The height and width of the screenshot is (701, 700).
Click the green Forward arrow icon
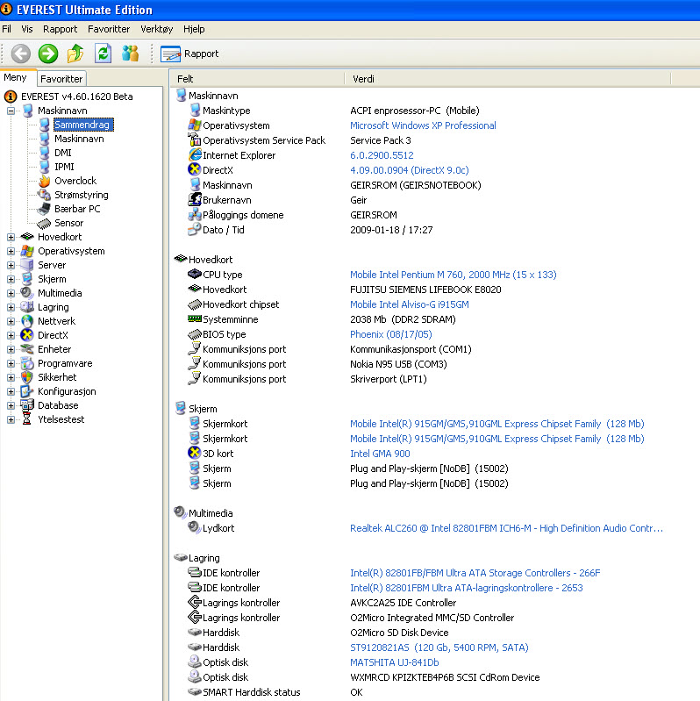coord(48,54)
